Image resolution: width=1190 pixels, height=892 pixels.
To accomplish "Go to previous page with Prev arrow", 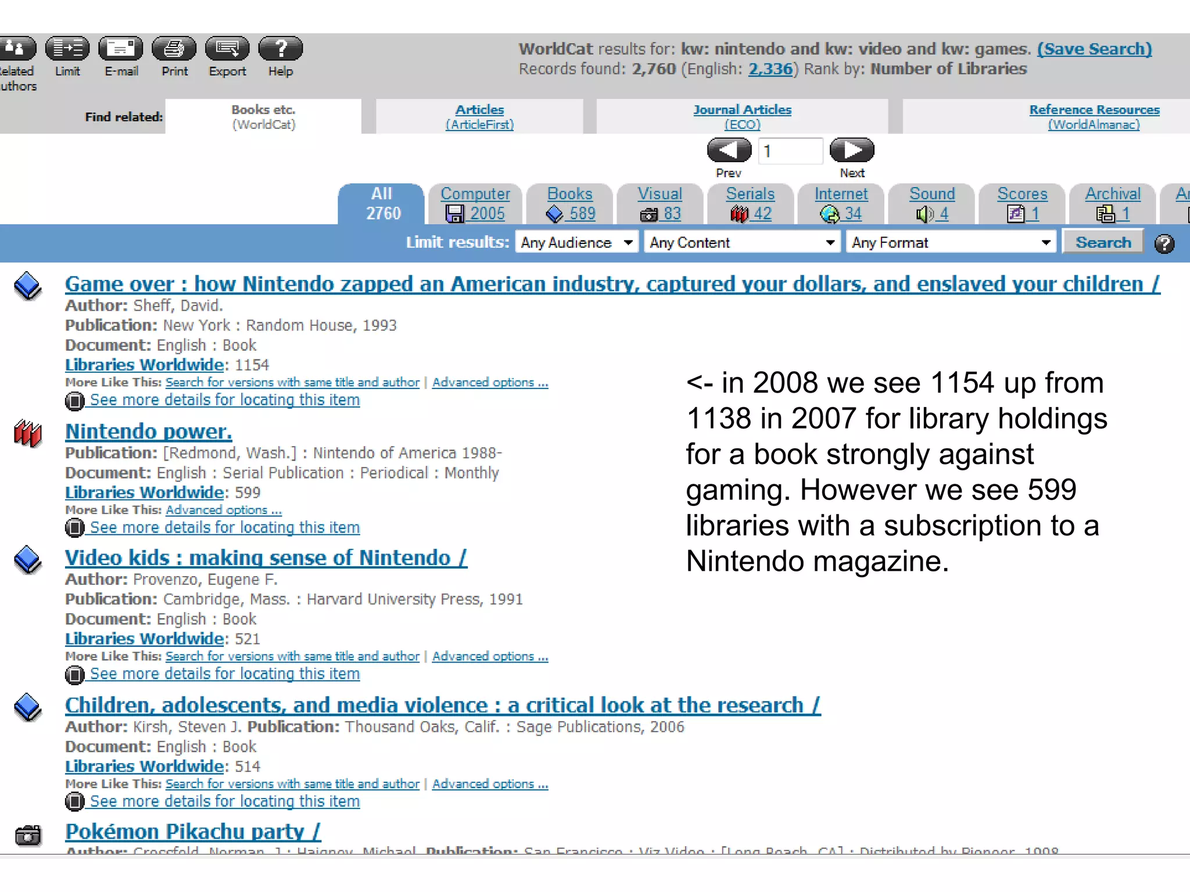I will [x=729, y=150].
